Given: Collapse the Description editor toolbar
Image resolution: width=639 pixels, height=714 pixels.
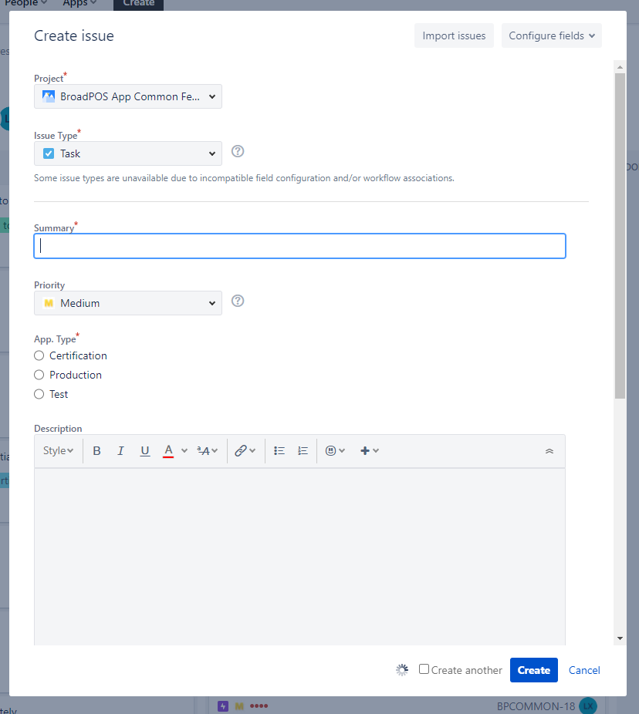Looking at the screenshot, I should (549, 451).
